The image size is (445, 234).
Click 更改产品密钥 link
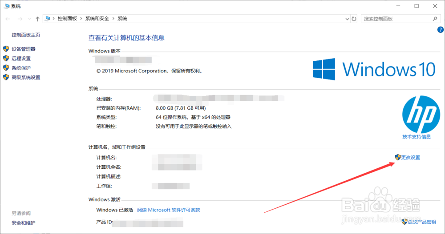click(422, 222)
